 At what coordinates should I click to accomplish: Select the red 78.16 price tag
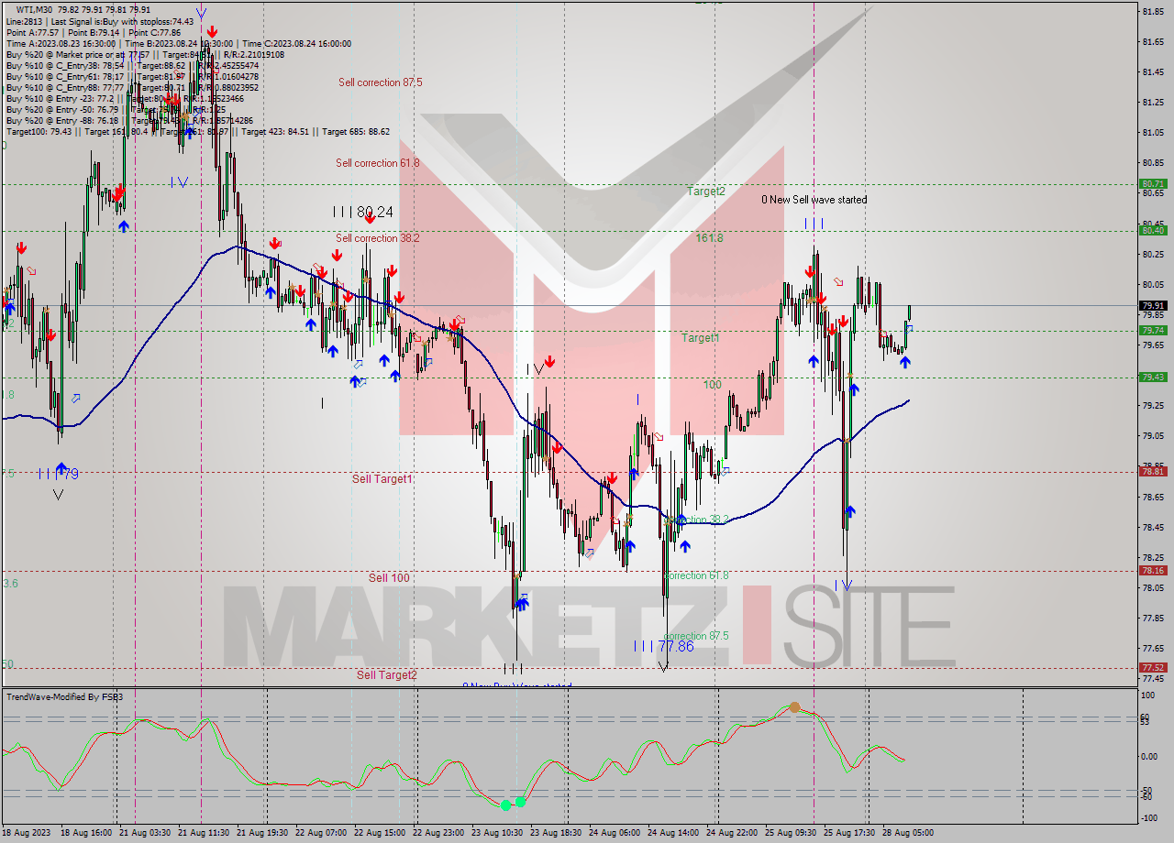[1153, 570]
